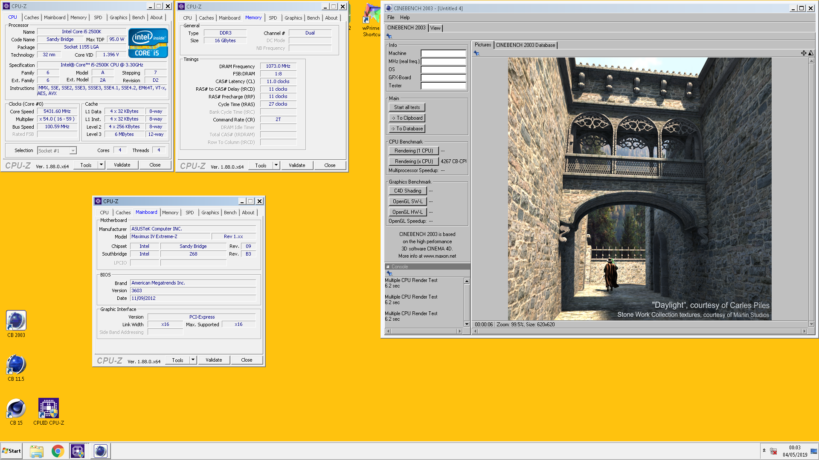Click the disconnected network tray icon
This screenshot has height=460, width=819.
pyautogui.click(x=774, y=451)
